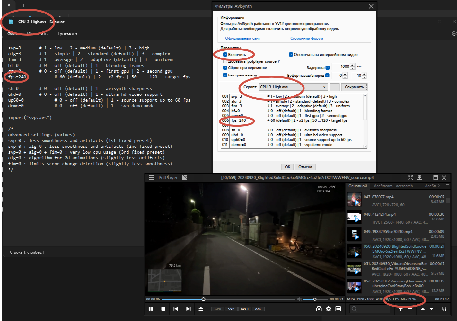Pause playback in PotPlayer
457x321 pixels.
click(x=151, y=309)
